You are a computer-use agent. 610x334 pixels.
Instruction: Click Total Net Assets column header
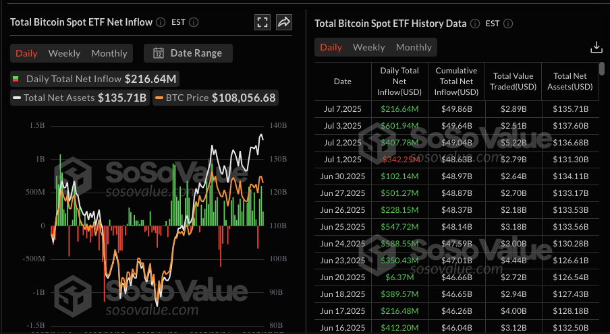coord(572,81)
